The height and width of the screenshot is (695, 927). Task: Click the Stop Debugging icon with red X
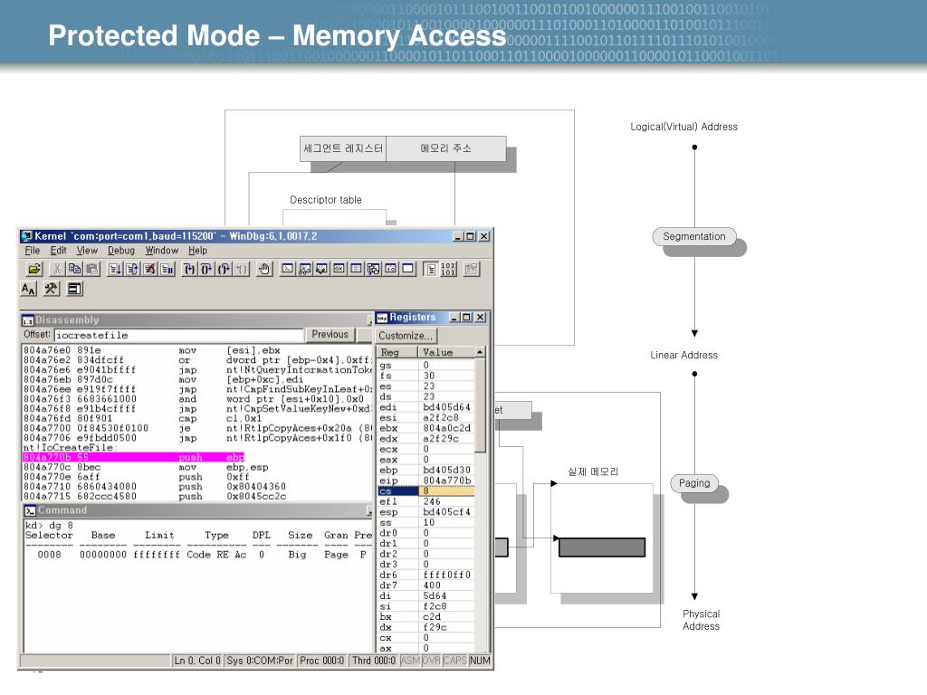pyautogui.click(x=150, y=269)
